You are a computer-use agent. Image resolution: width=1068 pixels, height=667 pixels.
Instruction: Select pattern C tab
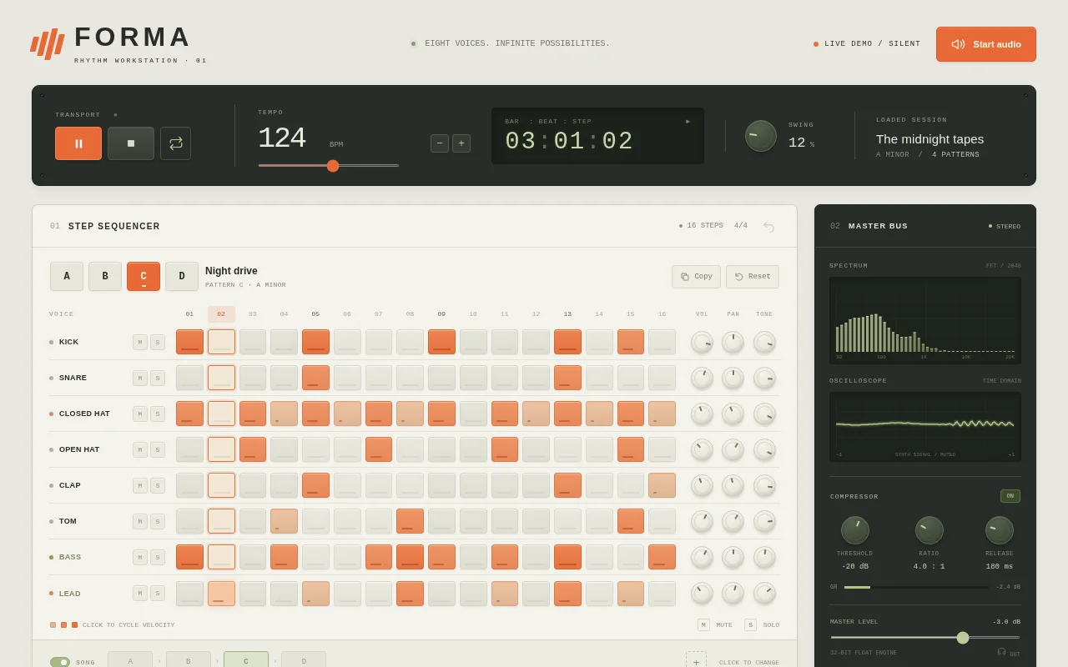click(x=144, y=276)
